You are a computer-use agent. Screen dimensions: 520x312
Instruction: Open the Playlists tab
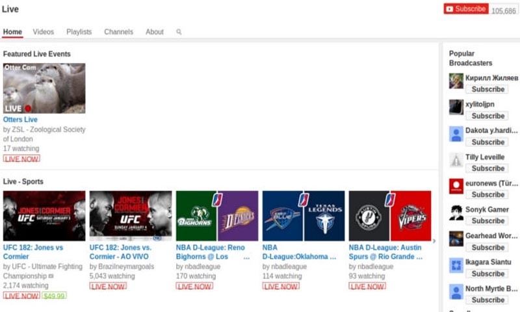(x=79, y=32)
